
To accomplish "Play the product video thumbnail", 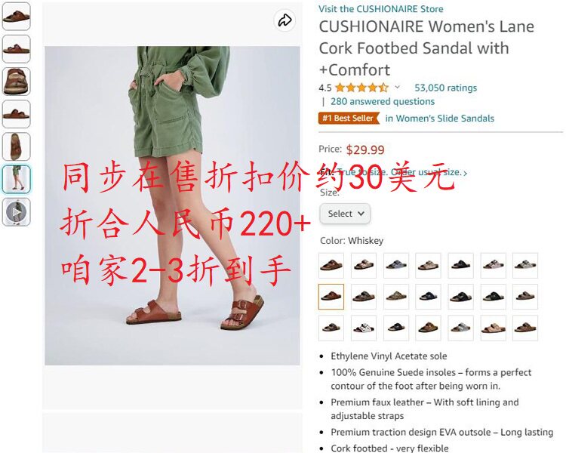I will (x=17, y=211).
